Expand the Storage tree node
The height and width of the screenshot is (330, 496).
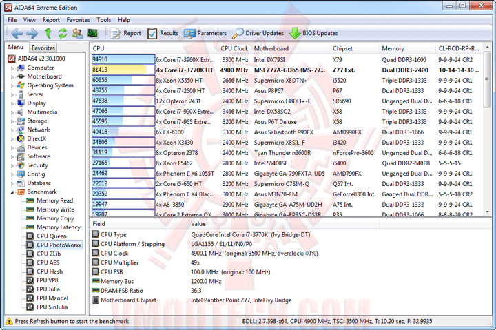(12, 121)
